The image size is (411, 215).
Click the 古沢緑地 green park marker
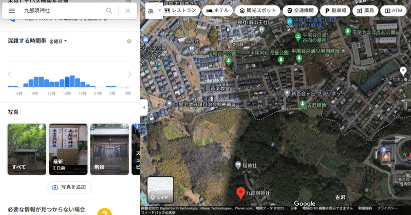(303, 104)
